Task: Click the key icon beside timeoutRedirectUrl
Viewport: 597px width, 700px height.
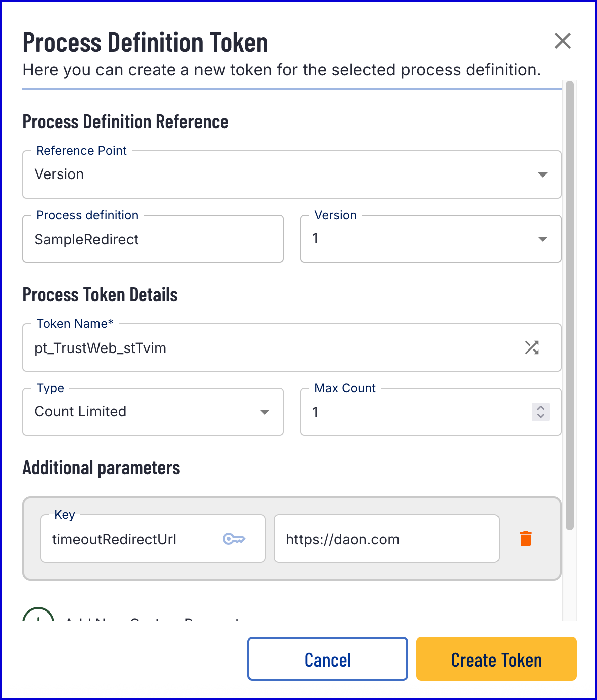Action: point(234,539)
